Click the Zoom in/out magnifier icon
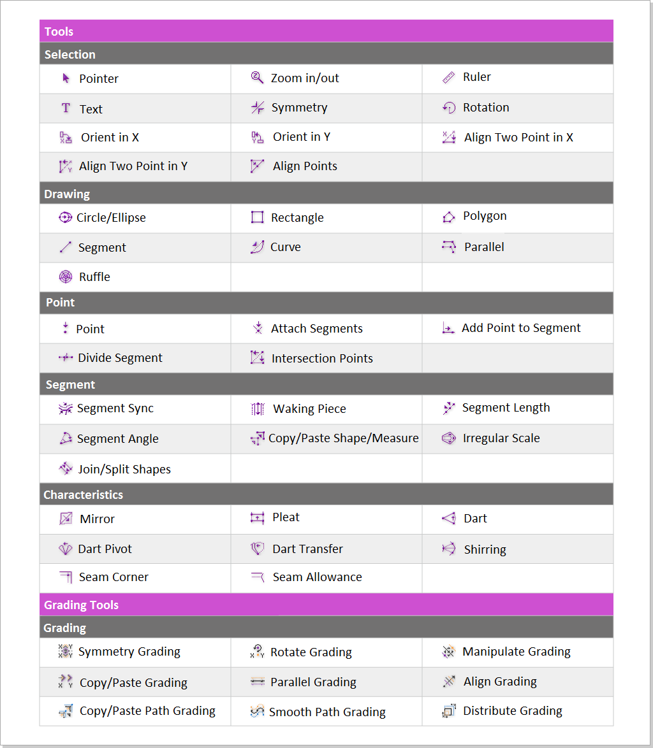The height and width of the screenshot is (748, 653). [257, 78]
